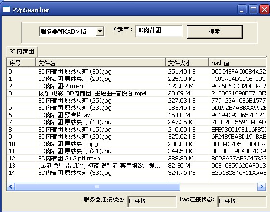270x212 pixels.
Task: Sort by the 序号 column header
Action: 21,63
